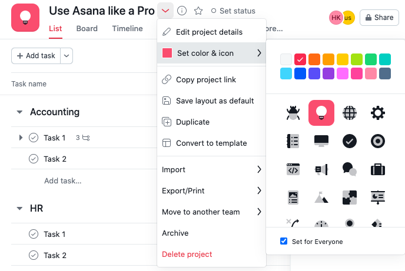Star the project as a favorite
This screenshot has width=405, height=271.
[x=198, y=11]
